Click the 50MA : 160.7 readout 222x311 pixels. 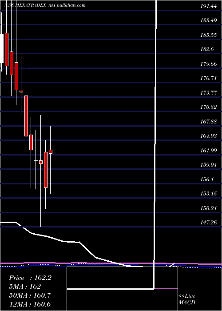tap(30, 295)
